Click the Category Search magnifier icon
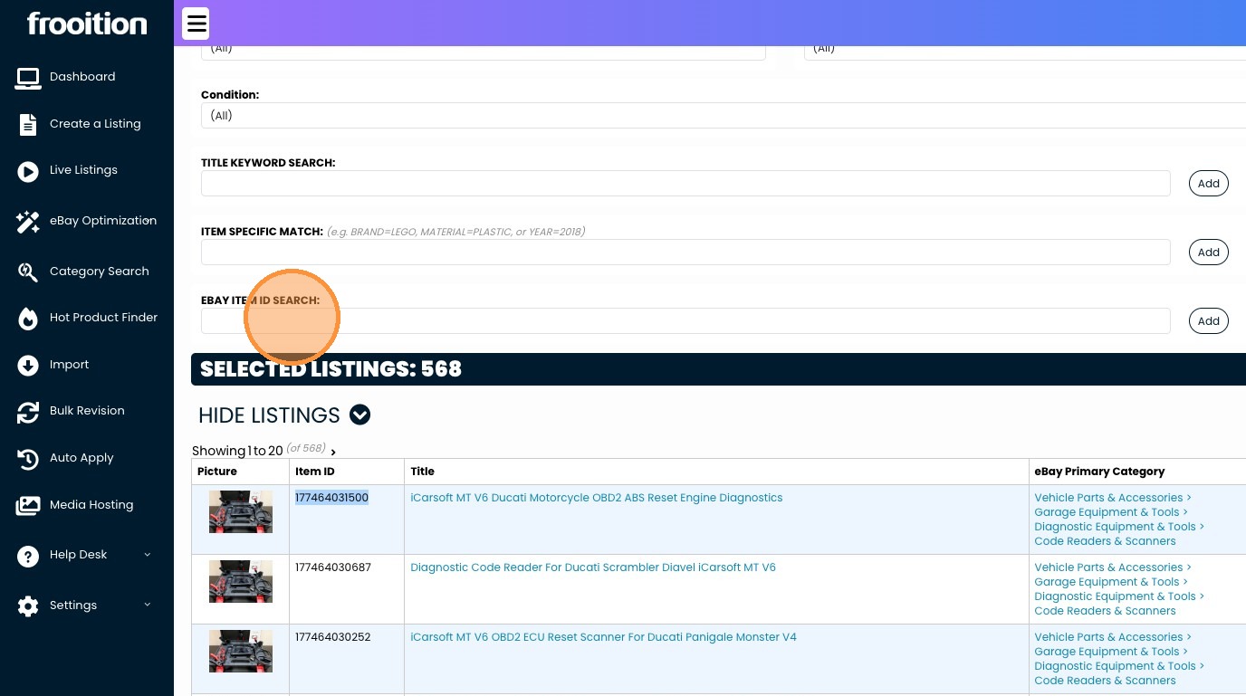1246x696 pixels. (x=28, y=272)
